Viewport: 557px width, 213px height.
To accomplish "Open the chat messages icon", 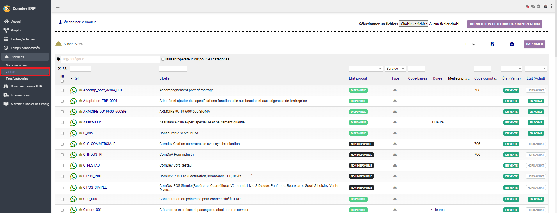I will coord(533,6).
